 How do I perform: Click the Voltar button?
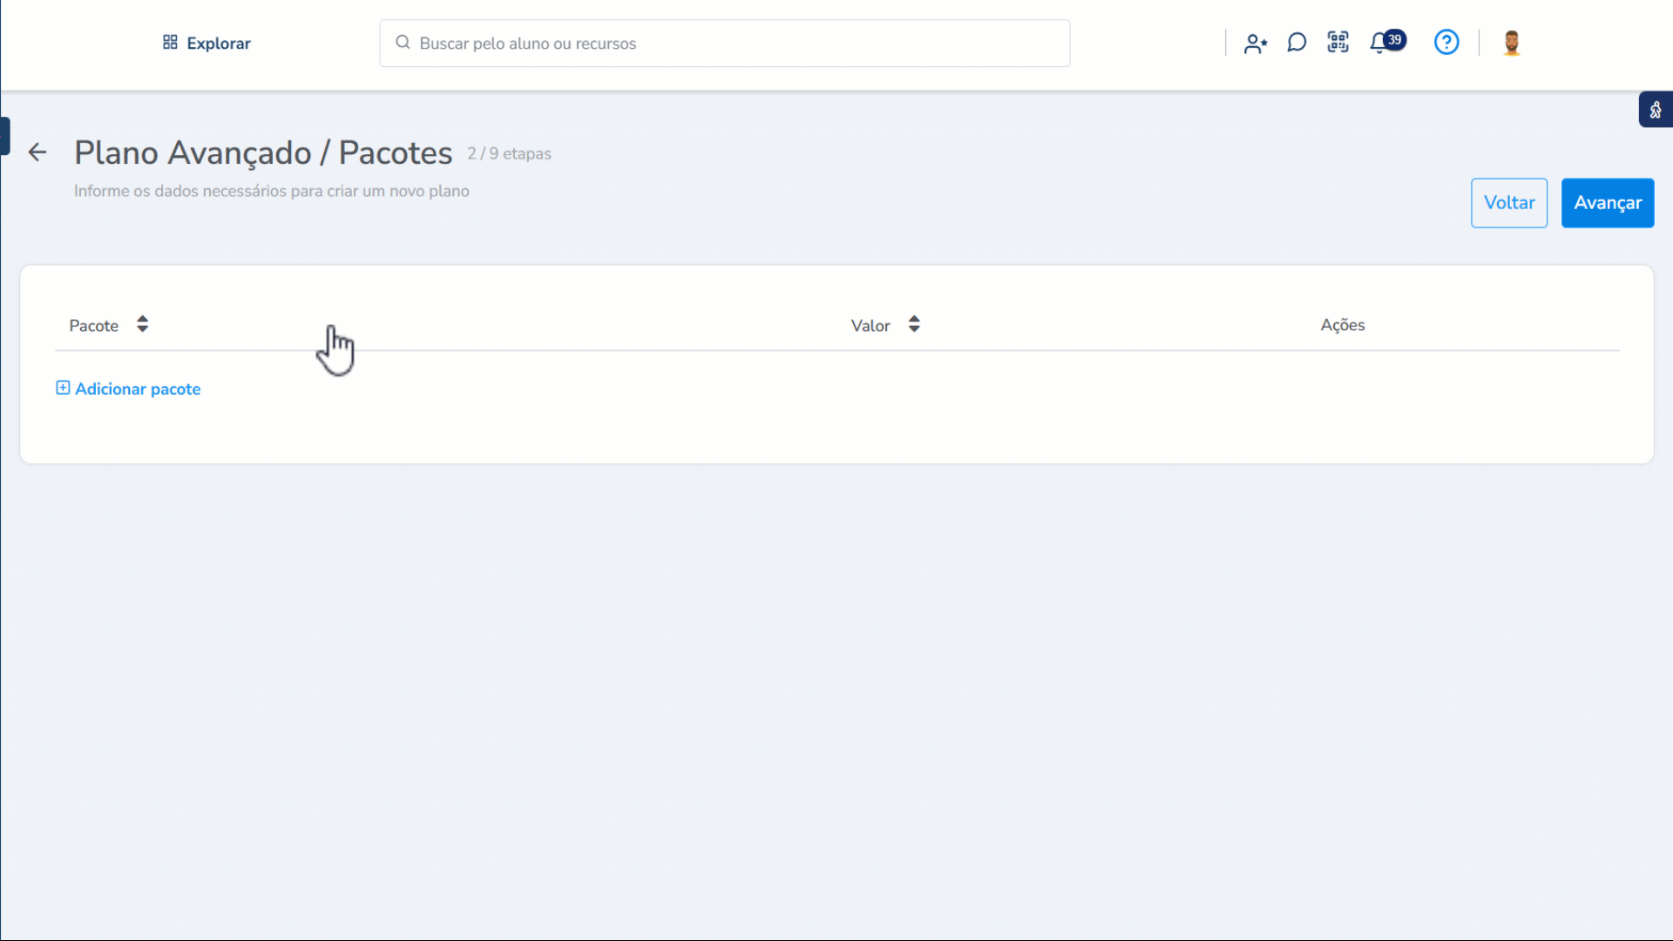point(1509,203)
